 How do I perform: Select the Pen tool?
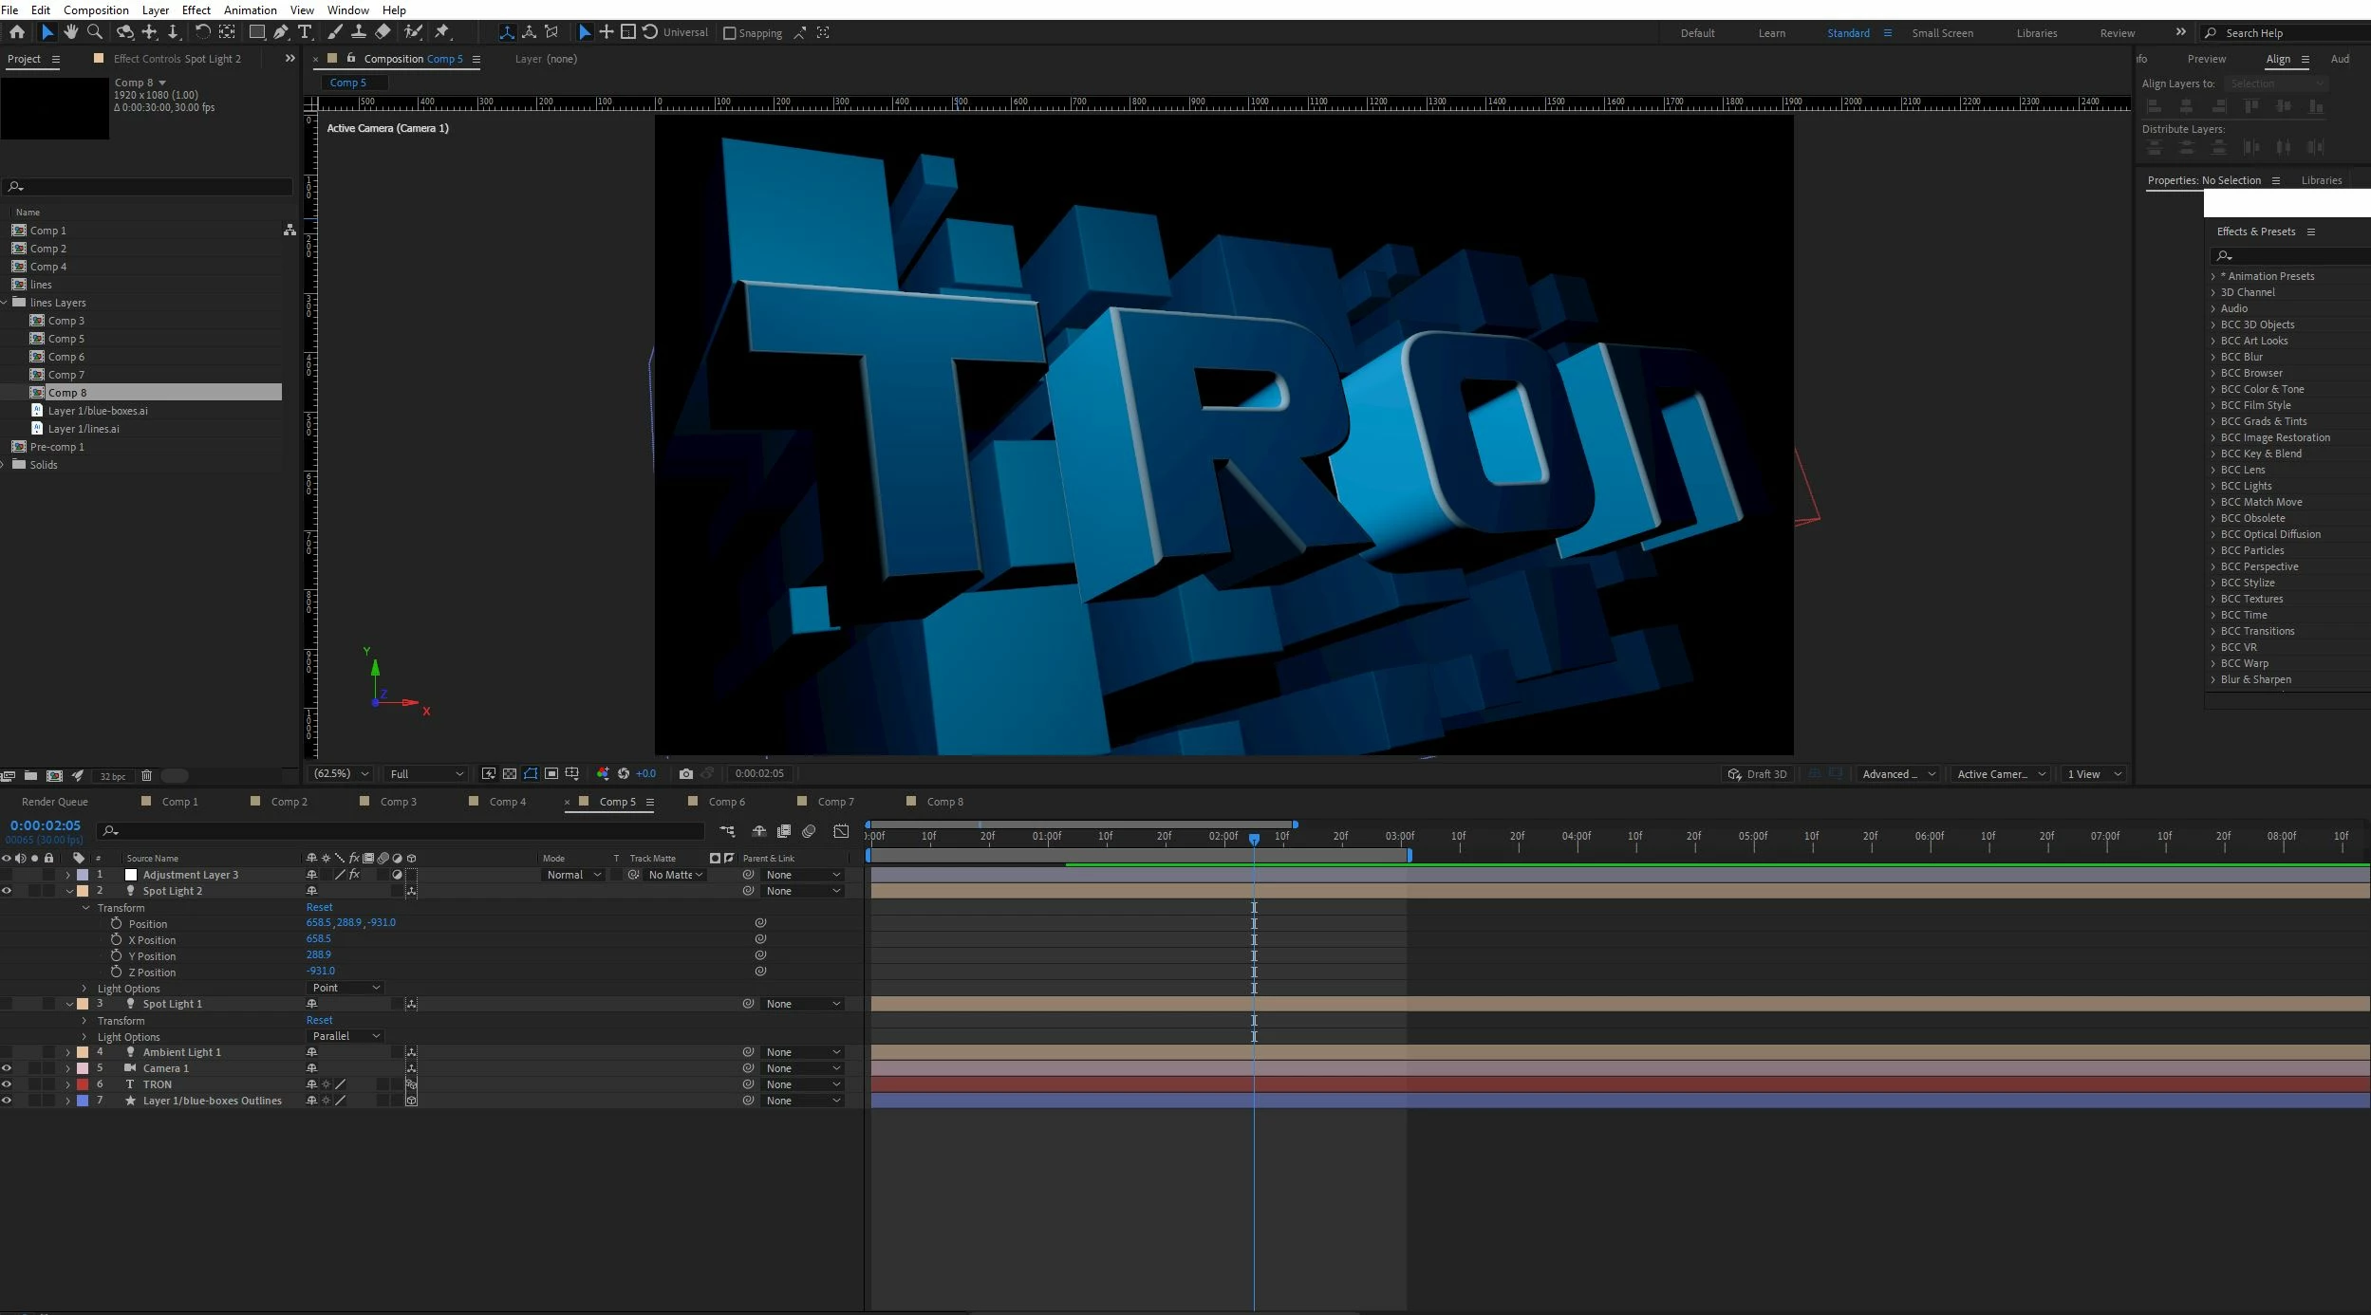point(281,32)
